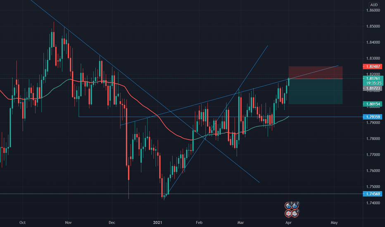Click the AUD currency label on the price scale

pyautogui.click(x=374, y=5)
